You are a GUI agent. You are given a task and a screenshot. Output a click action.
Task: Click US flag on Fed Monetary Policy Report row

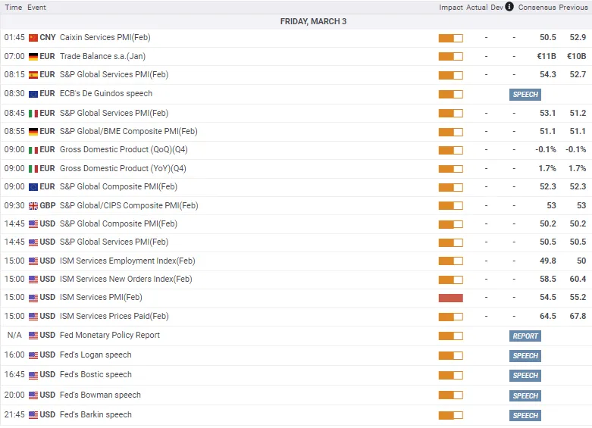coord(33,336)
